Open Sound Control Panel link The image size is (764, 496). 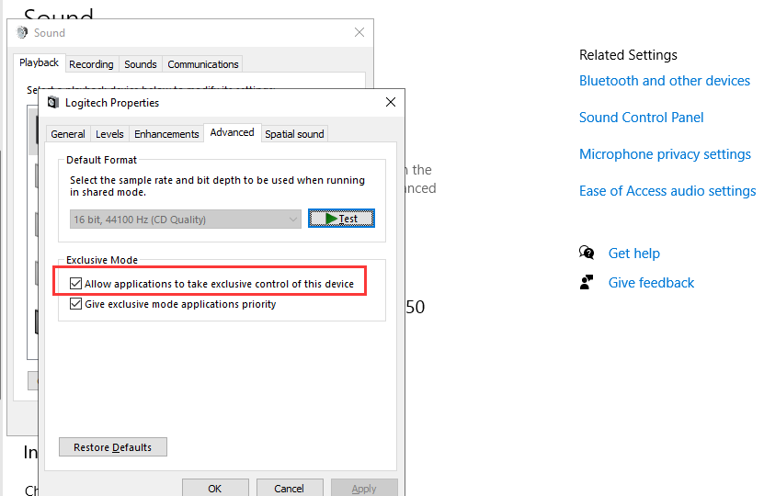pos(641,118)
